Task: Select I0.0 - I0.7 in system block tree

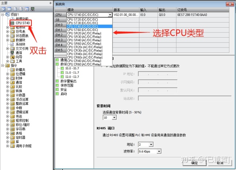Action: 72,68
